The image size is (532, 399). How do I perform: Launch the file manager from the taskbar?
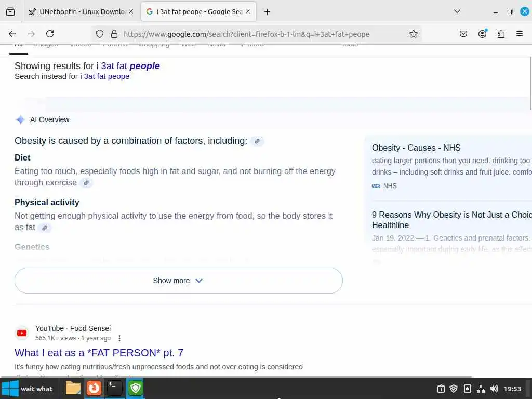tap(73, 388)
